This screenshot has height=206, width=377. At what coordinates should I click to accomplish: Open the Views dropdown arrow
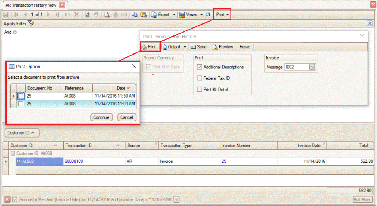pos(201,15)
